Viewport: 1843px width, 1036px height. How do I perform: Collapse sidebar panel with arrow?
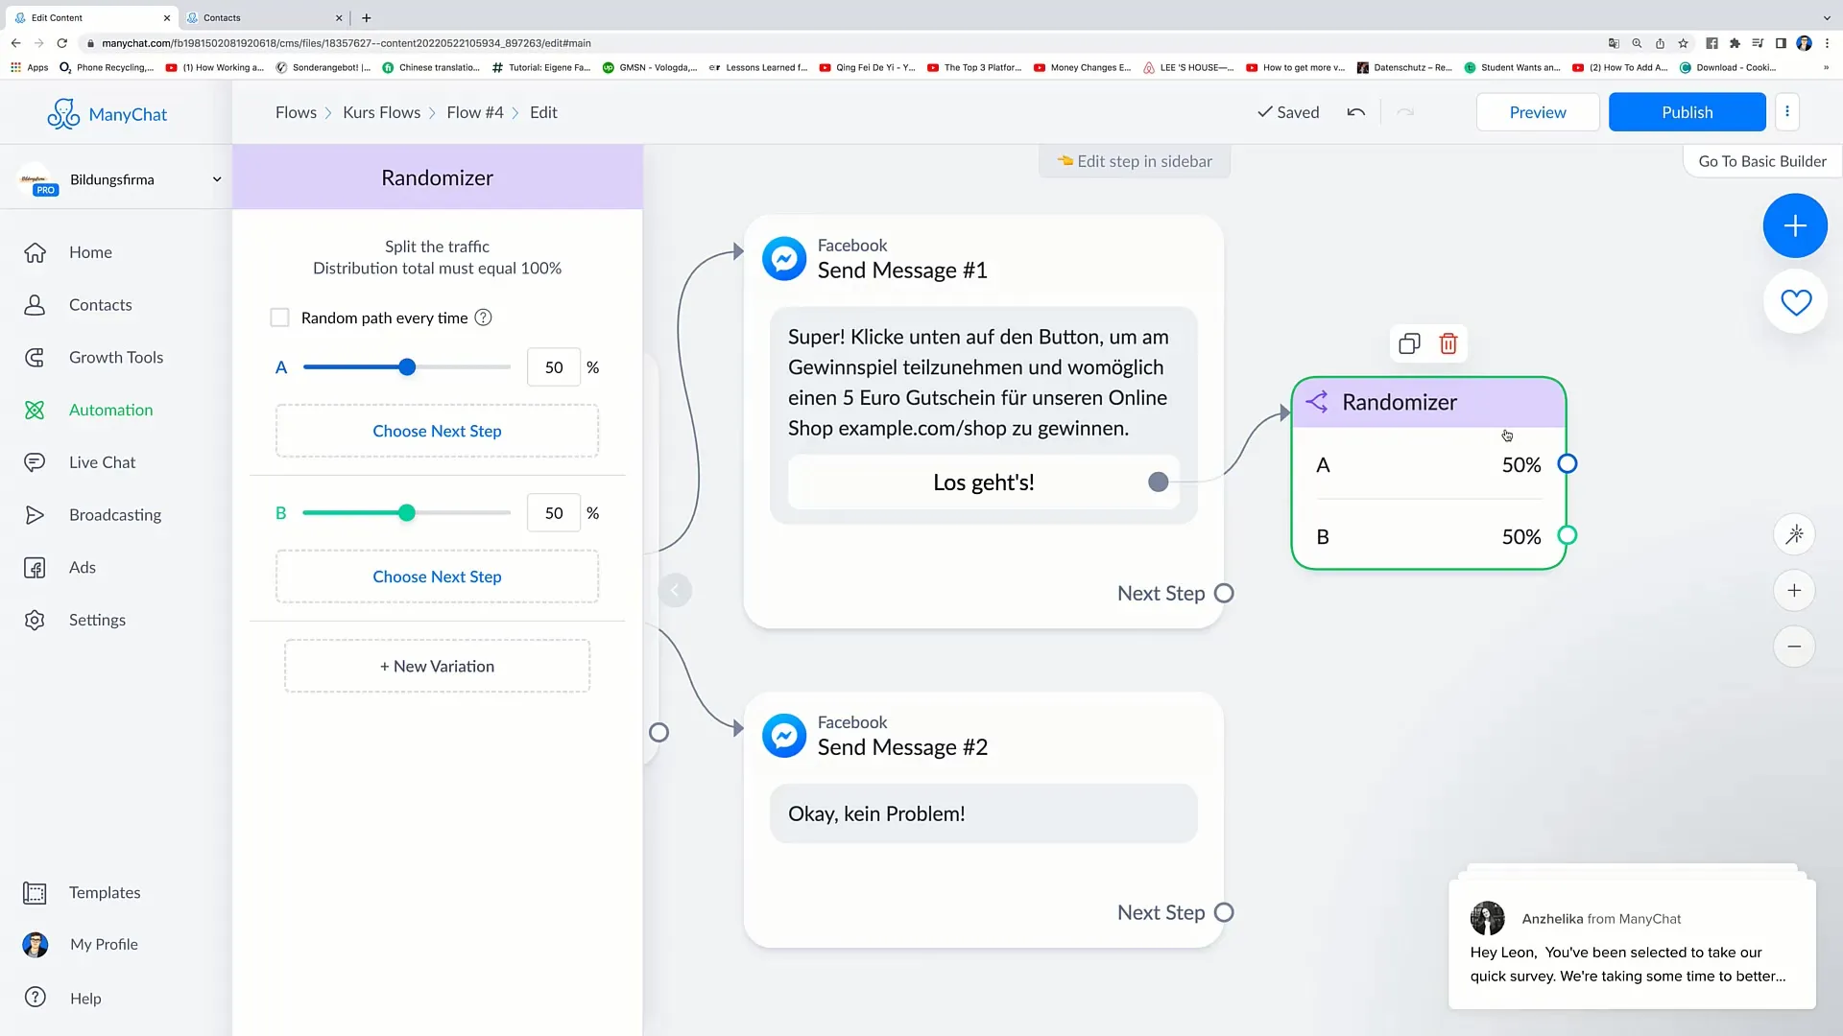click(x=675, y=590)
